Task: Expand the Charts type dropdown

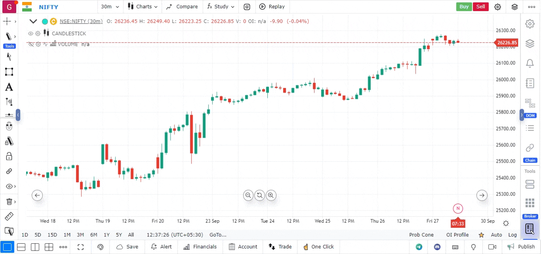Action: tap(143, 7)
